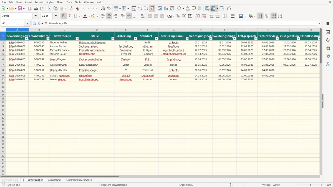The width and height of the screenshot is (333, 187).
Task: Toggle Center Vertically alignment
Action: point(129,16)
